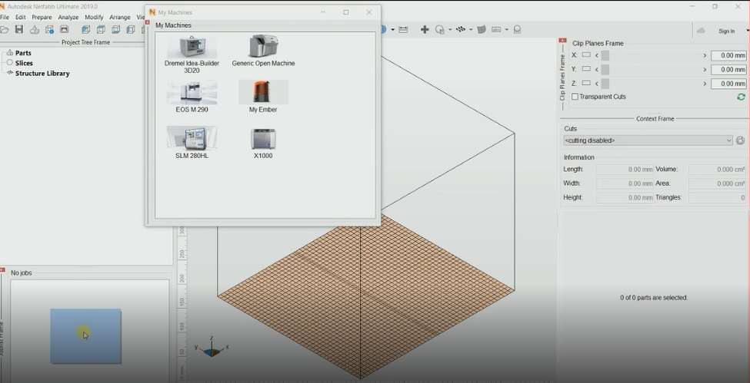The image size is (750, 383).
Task: Open the Edit menu
Action: coord(21,17)
